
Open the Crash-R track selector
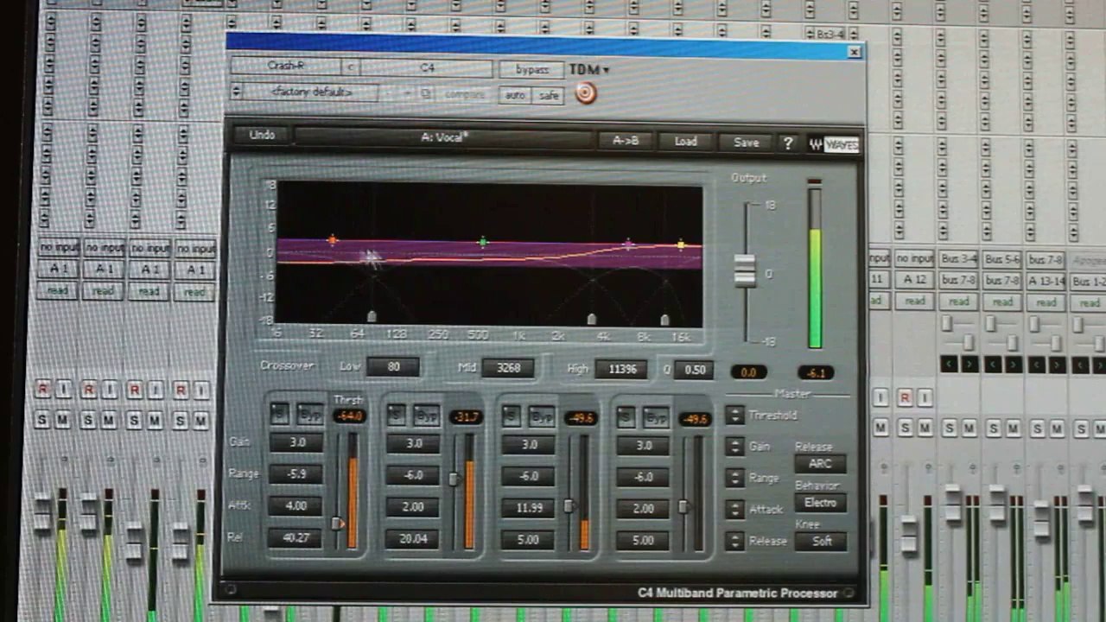click(x=285, y=67)
